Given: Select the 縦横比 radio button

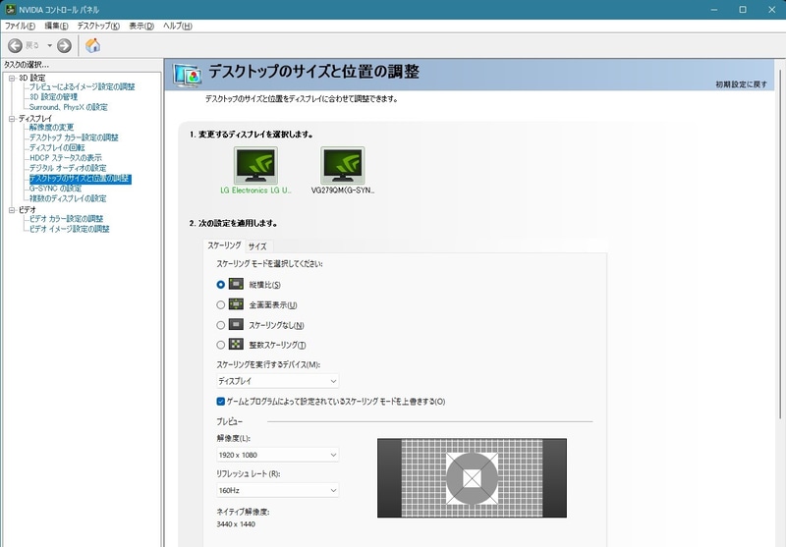Looking at the screenshot, I should (220, 285).
